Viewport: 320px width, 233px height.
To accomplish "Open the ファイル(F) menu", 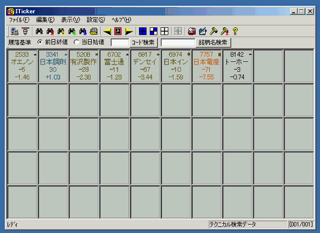I will coord(19,20).
